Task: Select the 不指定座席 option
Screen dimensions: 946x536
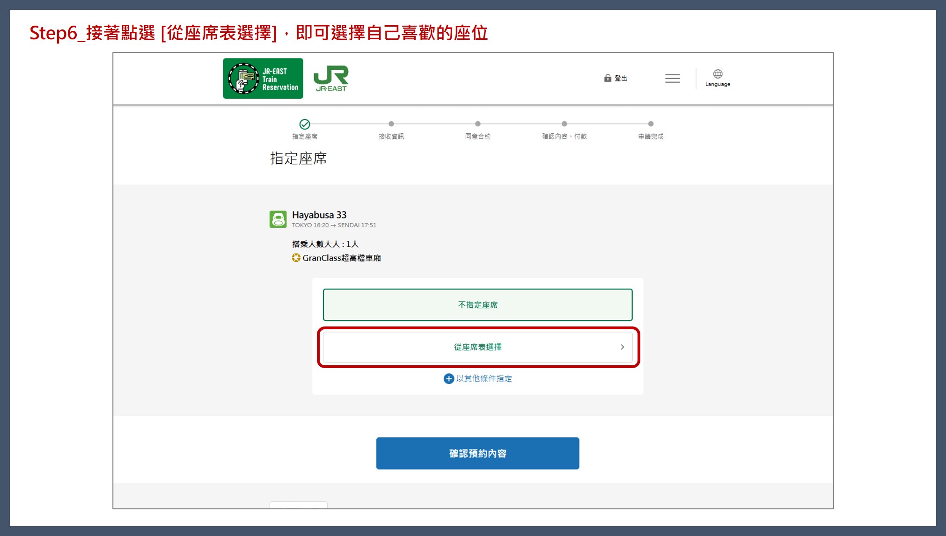Action: click(477, 305)
